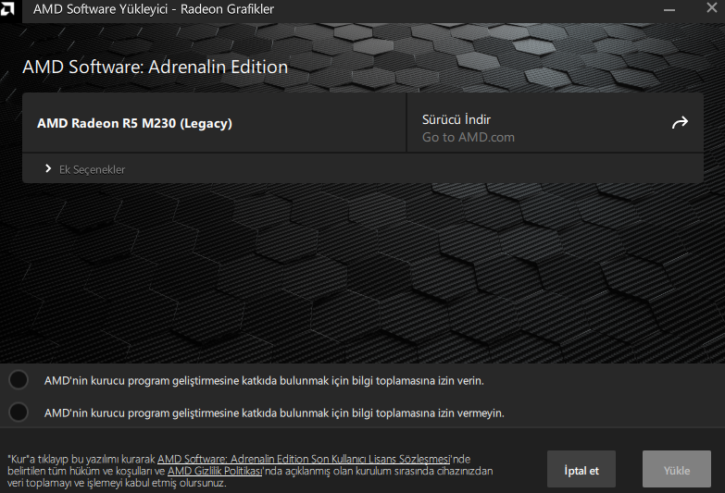This screenshot has width=725, height=493.
Task: Expand Ek Seçenekler chevron
Action: 48,168
